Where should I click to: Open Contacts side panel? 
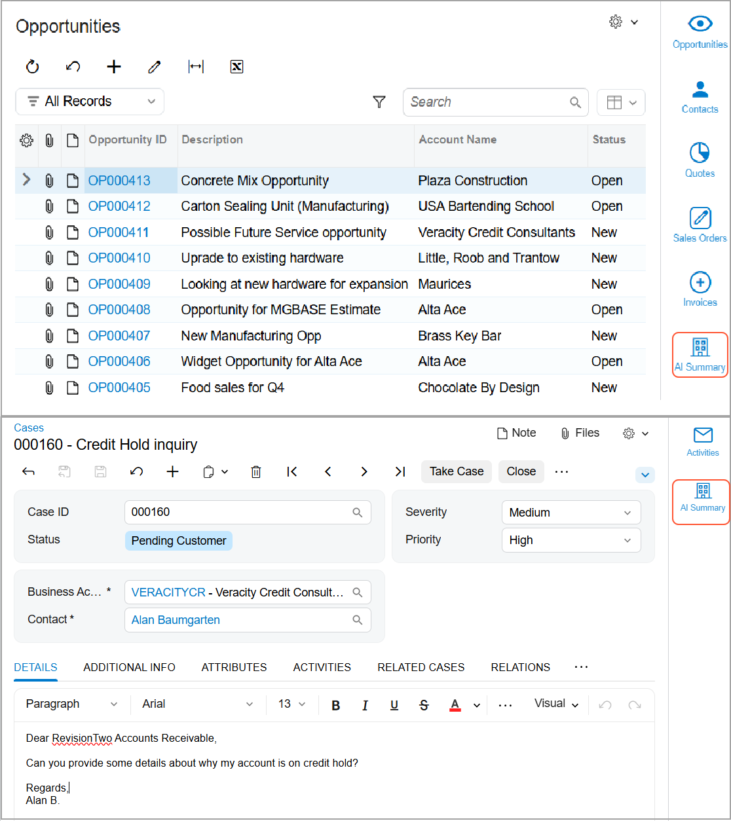(x=700, y=96)
